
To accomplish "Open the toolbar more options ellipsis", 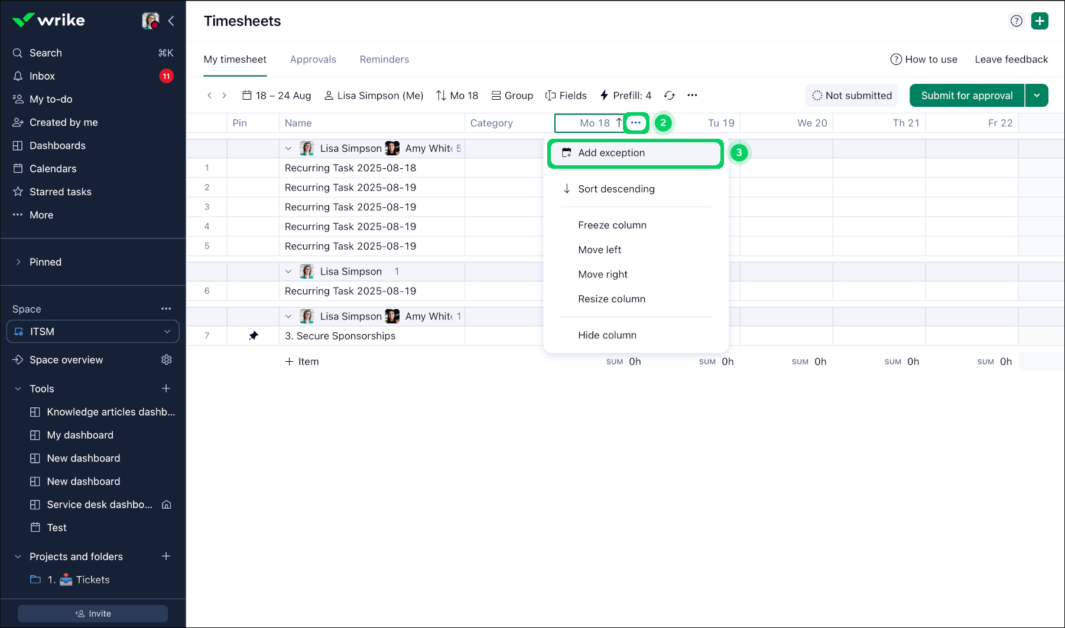I will click(x=692, y=96).
